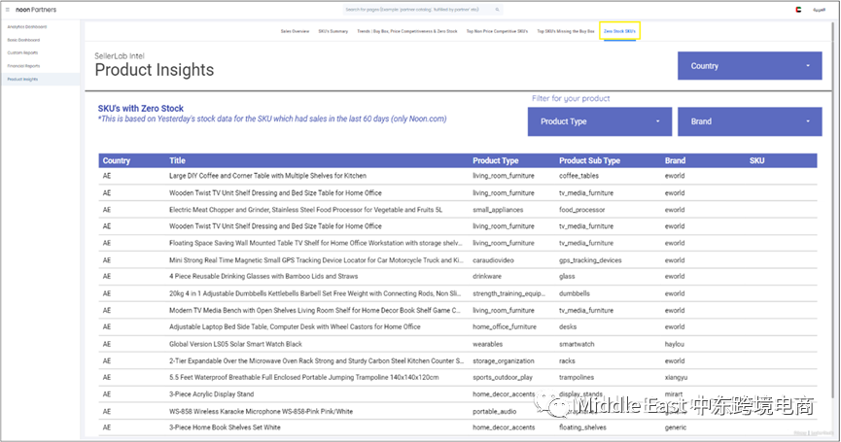Select '4 Piece Reusable Drinking Glasses' title

click(263, 277)
